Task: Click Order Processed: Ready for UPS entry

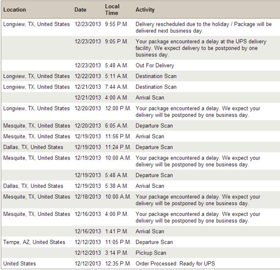Action: point(175,264)
